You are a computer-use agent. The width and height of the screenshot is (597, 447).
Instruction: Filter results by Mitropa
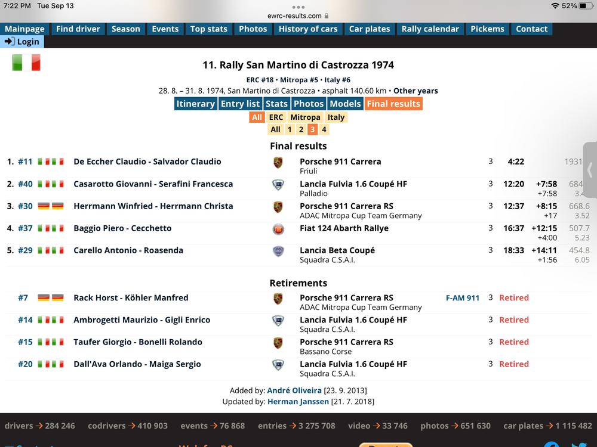point(305,117)
